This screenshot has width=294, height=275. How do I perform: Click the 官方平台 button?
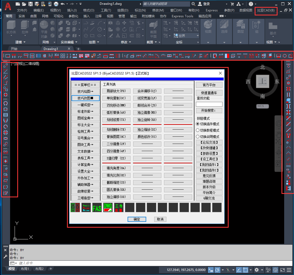pyautogui.click(x=209, y=85)
